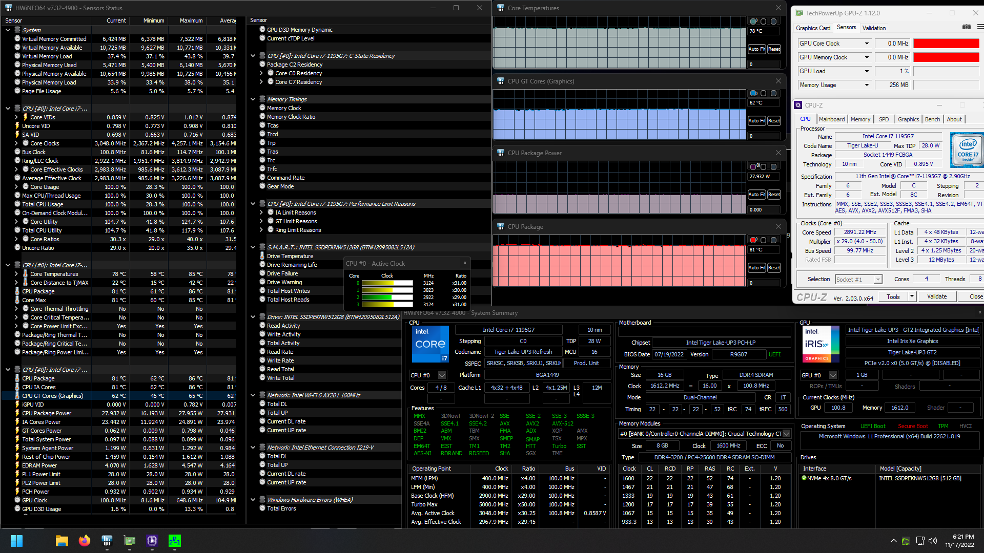Screen dimensions: 984x553
Task: Open the Bench tab in CPU-Z
Action: (x=932, y=119)
